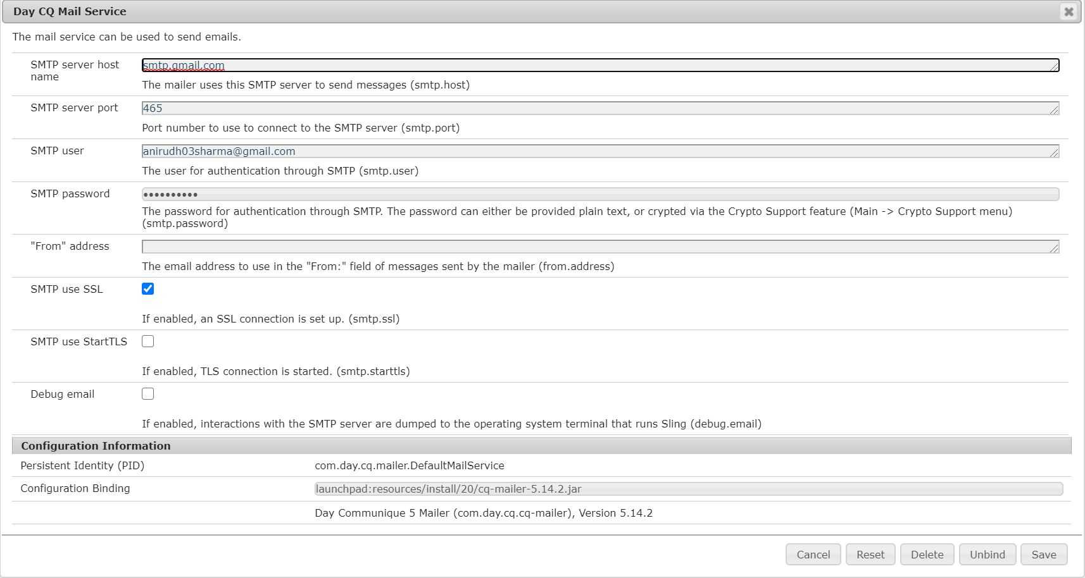Click the Configuration Information header
The width and height of the screenshot is (1085, 578).
click(x=542, y=446)
